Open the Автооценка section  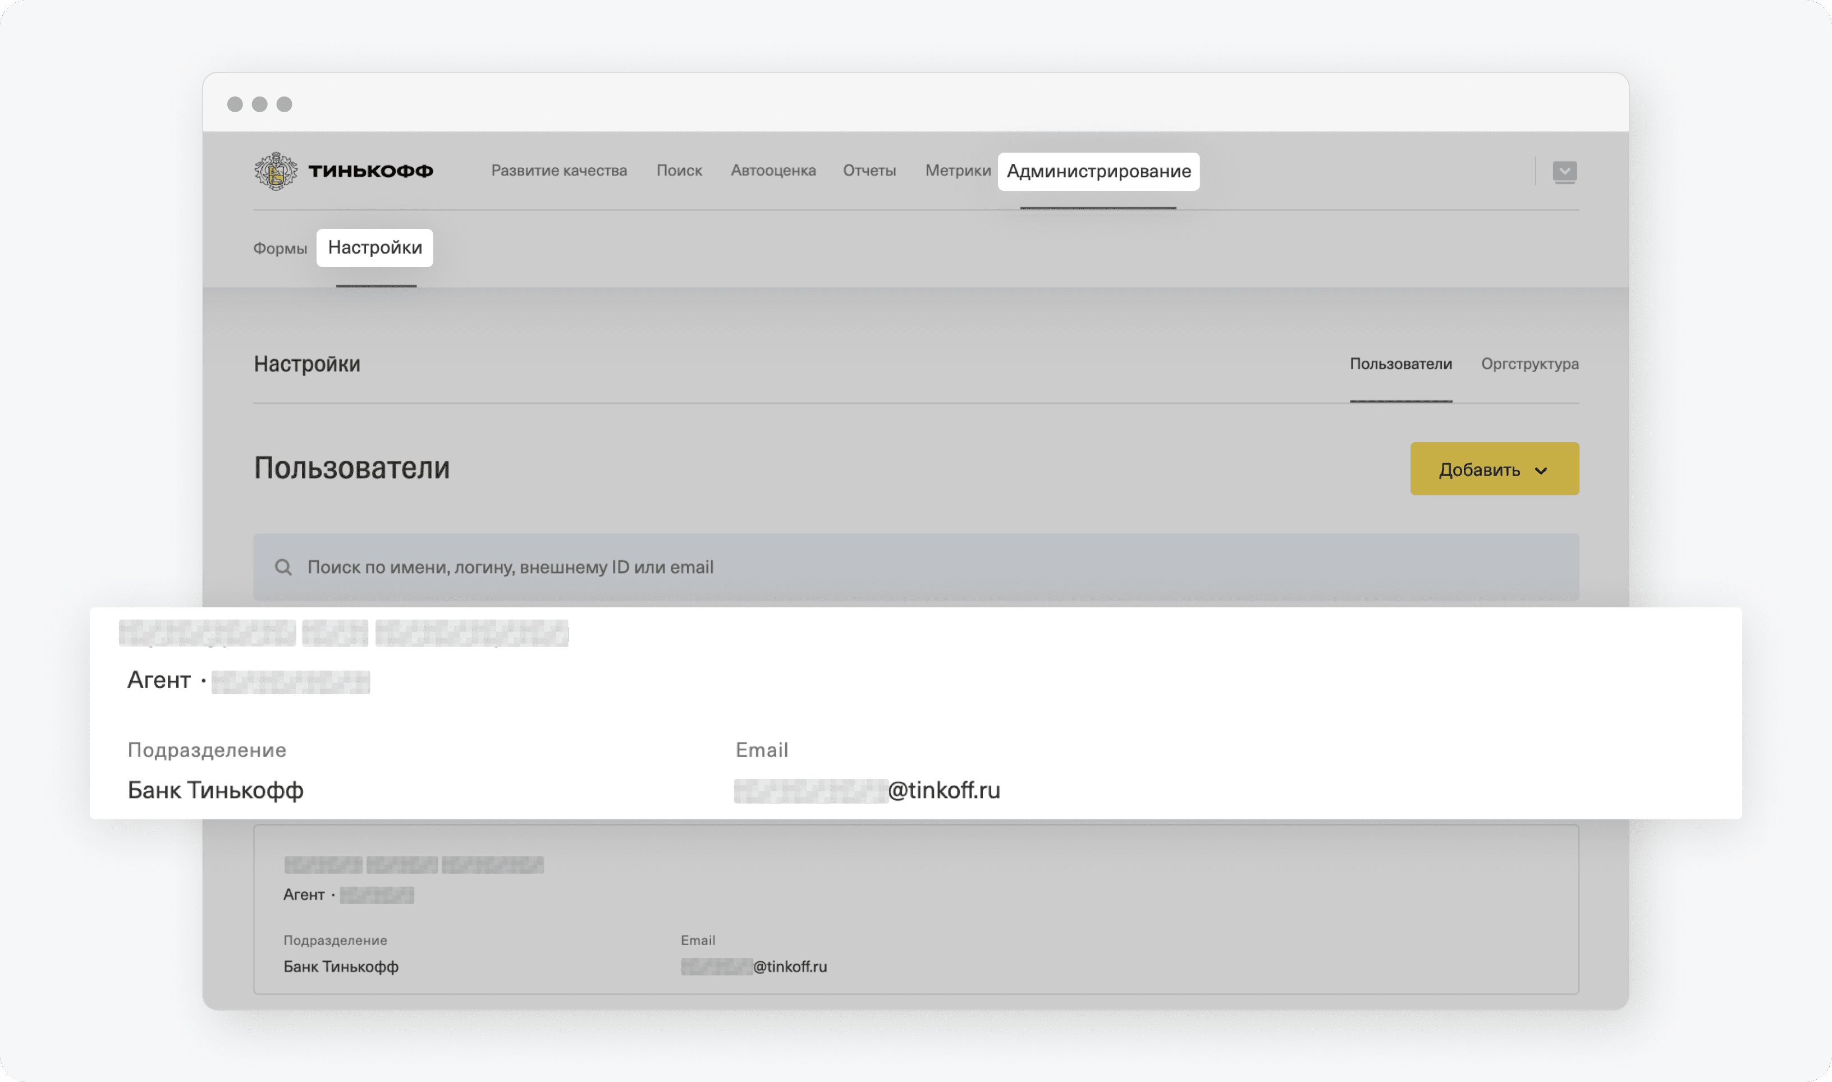tap(773, 171)
